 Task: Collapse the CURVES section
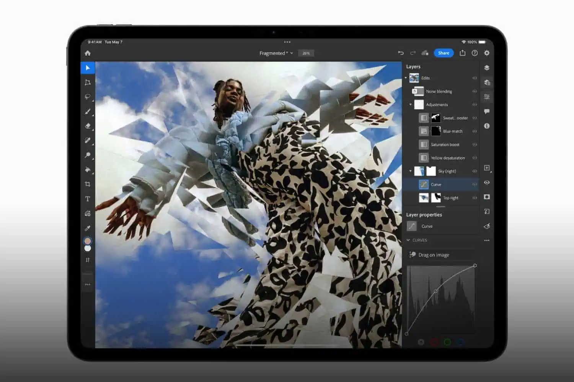(408, 240)
